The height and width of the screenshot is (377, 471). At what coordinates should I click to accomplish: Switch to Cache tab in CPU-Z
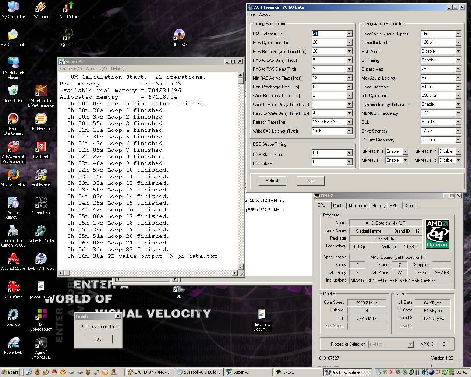(x=339, y=206)
